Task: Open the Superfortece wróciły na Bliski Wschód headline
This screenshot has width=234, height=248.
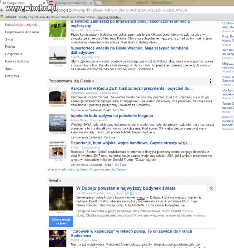Action: [129, 50]
